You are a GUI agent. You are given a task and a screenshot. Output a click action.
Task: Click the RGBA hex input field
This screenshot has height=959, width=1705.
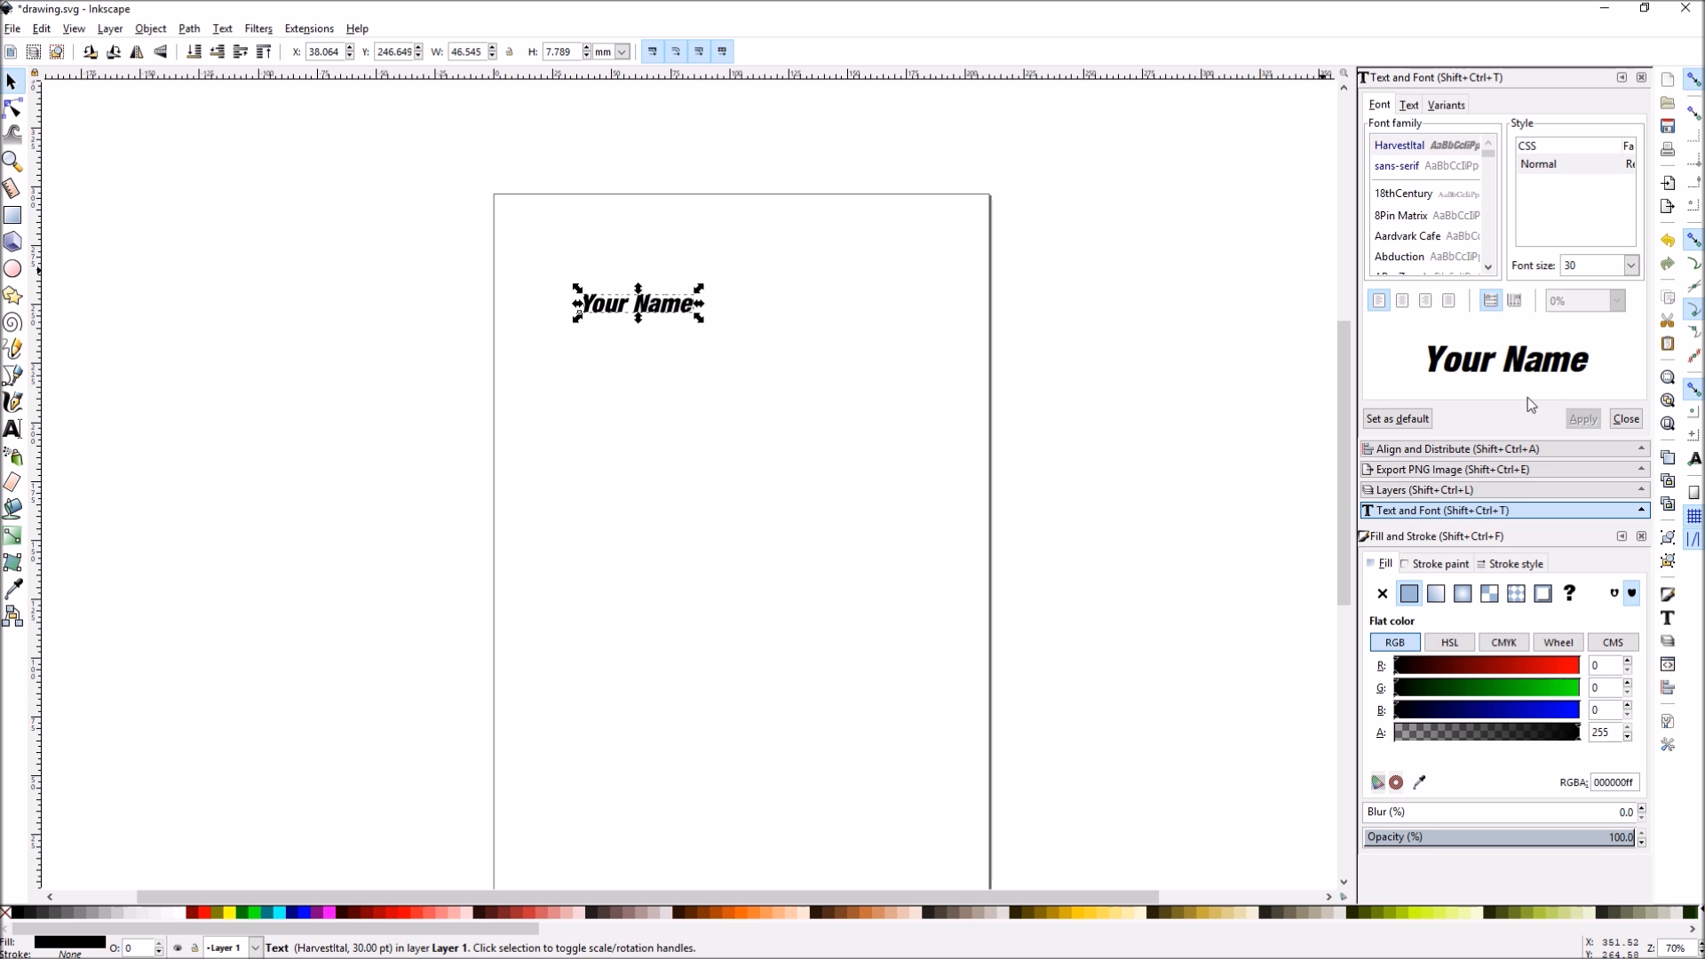point(1614,782)
